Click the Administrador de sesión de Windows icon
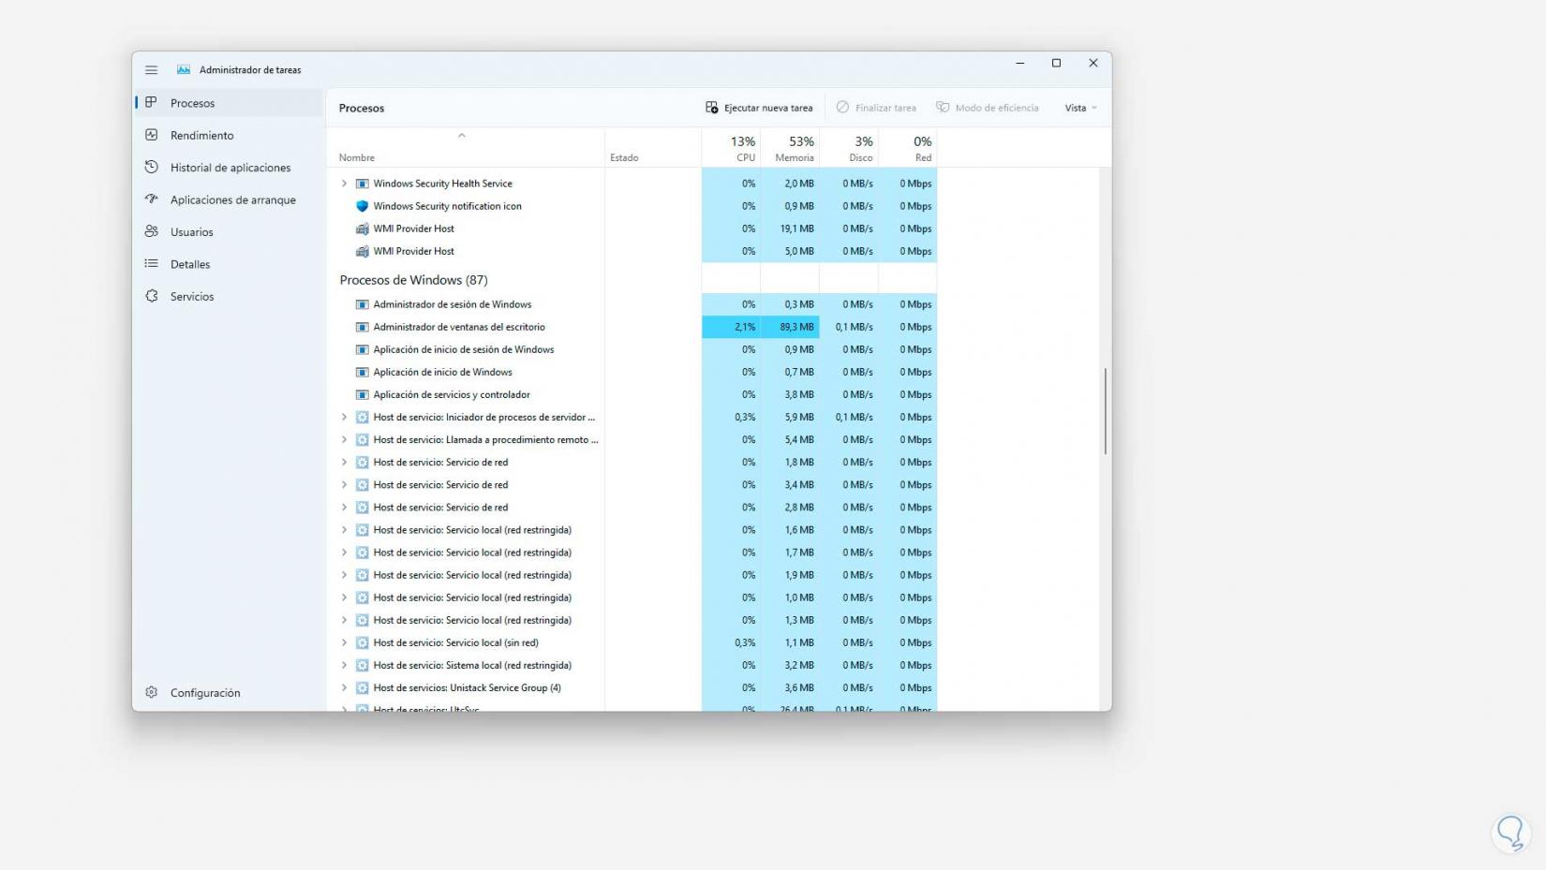 point(363,304)
